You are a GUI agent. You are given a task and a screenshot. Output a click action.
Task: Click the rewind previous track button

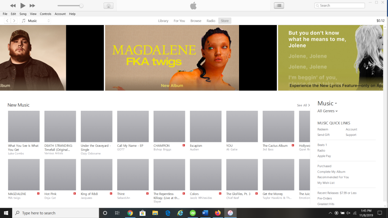click(13, 5)
